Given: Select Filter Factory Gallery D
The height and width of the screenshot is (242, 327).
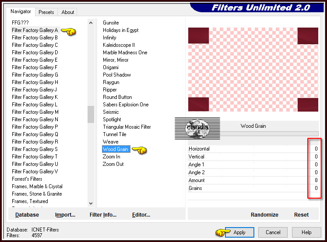Looking at the screenshot, I should [35, 53].
